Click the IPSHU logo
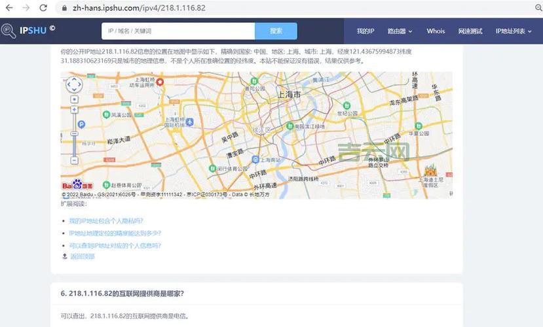Image resolution: width=543 pixels, height=327 pixels. click(x=28, y=31)
